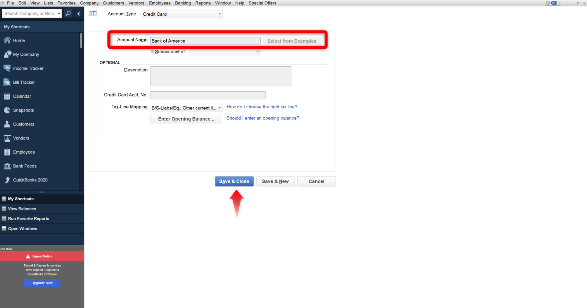Click the Open Windows icon

coord(4,228)
